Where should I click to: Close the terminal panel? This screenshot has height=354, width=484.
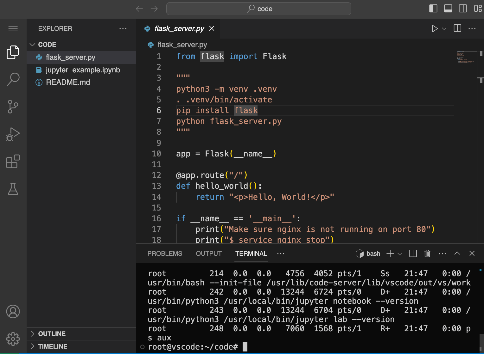pyautogui.click(x=472, y=253)
